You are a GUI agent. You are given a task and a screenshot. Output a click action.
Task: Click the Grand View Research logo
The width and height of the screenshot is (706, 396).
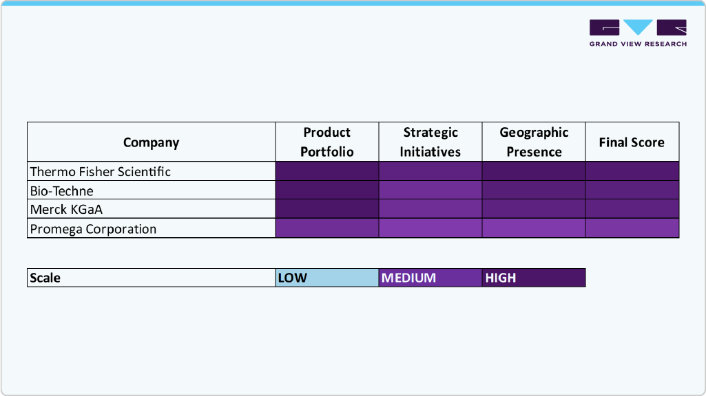[638, 27]
